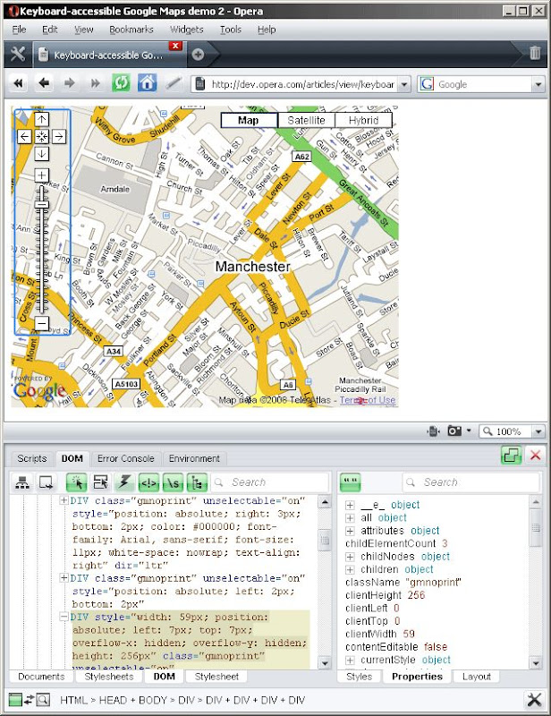Screen dimensions: 551x716
Task: Pan the map up
Action: [41, 120]
